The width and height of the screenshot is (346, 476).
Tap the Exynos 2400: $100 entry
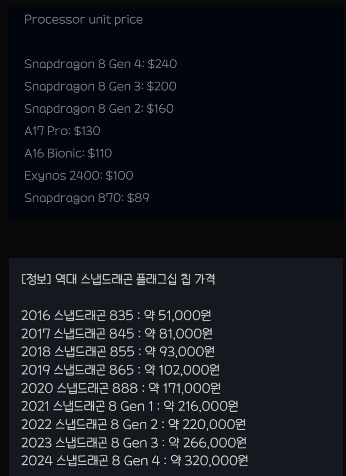(79, 176)
